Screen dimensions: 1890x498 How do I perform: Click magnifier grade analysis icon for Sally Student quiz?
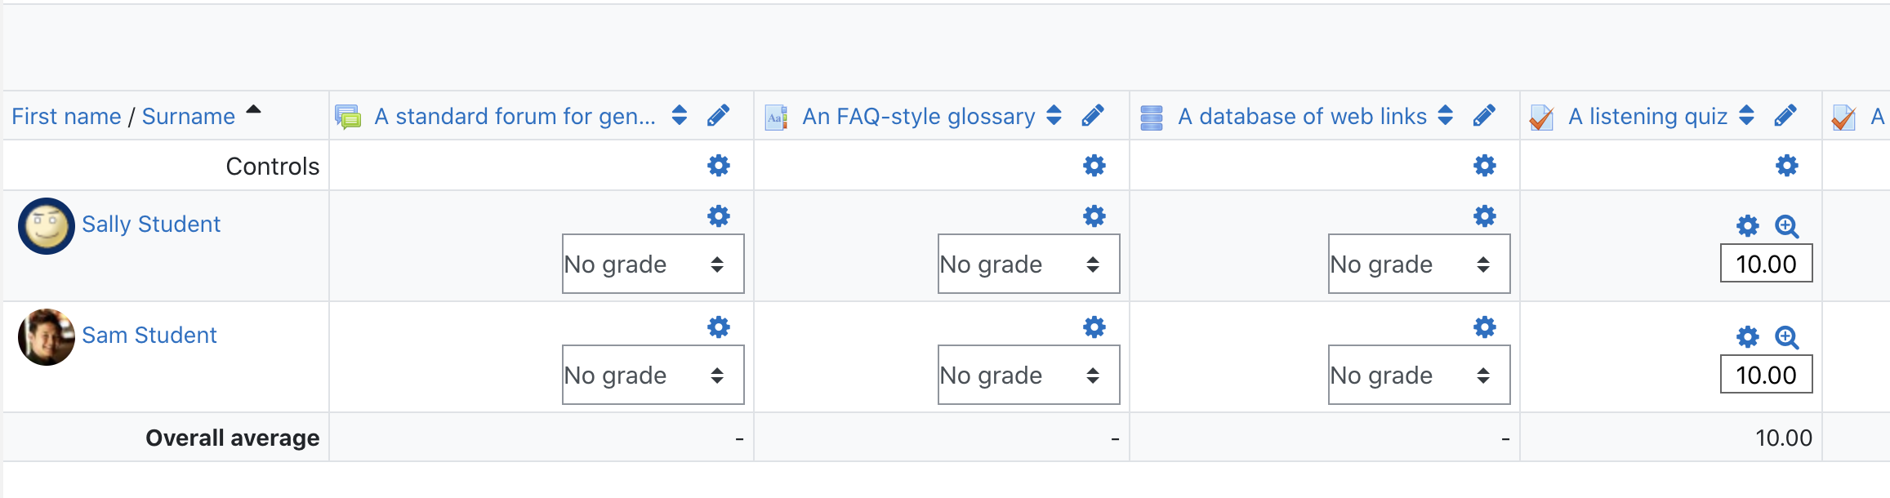(1787, 226)
